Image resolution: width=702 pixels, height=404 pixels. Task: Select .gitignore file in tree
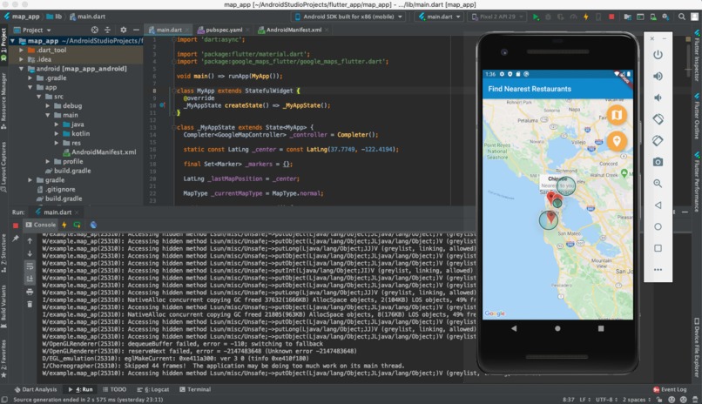click(x=56, y=189)
